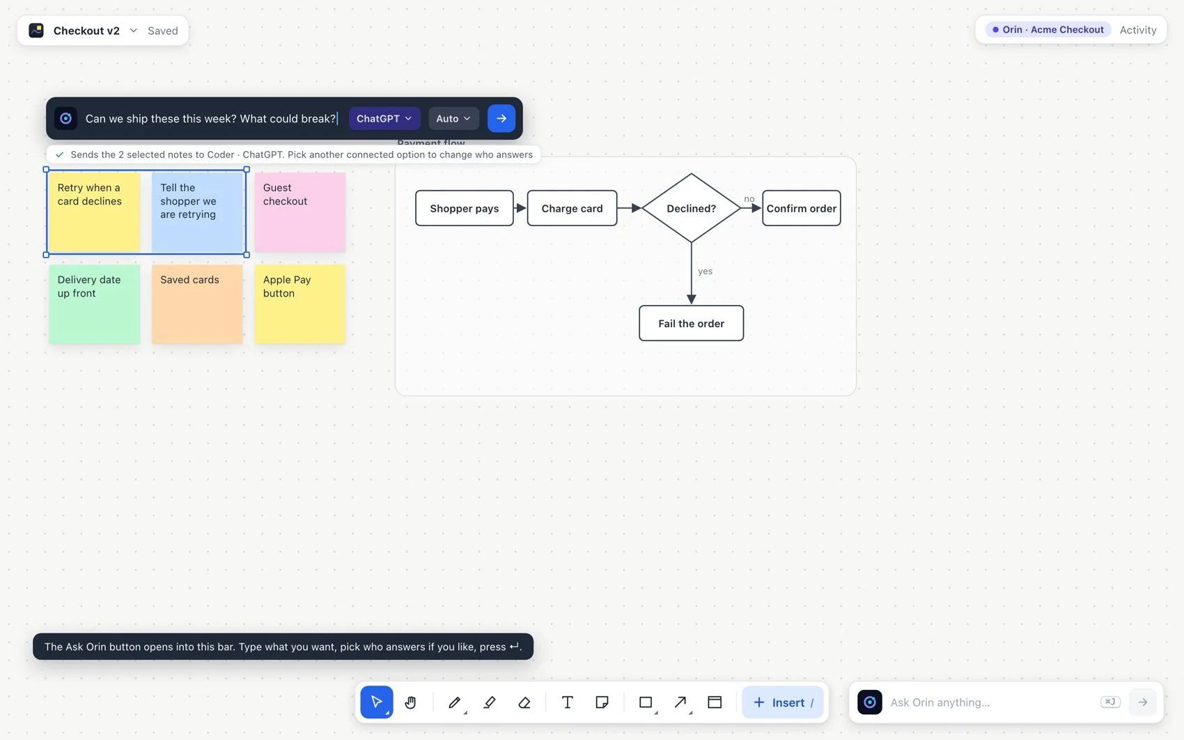This screenshot has width=1184, height=740.
Task: Select the 'Declined?' decision diamond
Action: 691,208
